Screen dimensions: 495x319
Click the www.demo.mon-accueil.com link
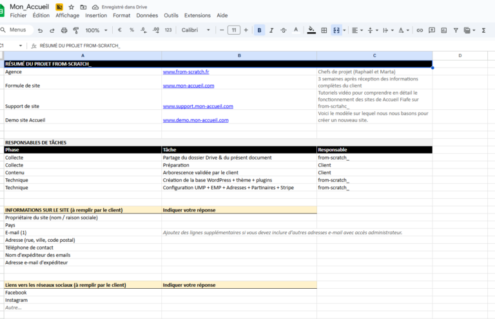tap(195, 120)
